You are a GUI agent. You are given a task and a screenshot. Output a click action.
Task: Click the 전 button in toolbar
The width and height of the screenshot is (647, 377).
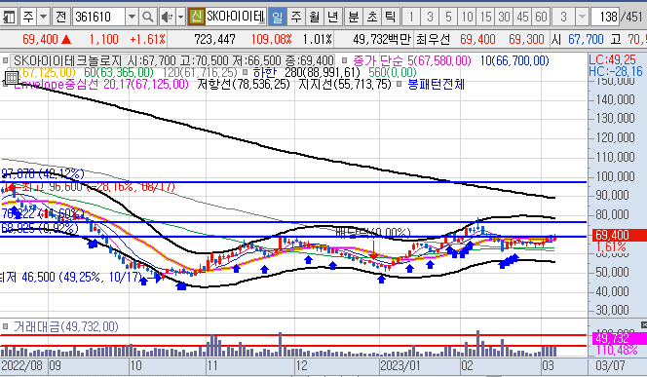(x=60, y=17)
